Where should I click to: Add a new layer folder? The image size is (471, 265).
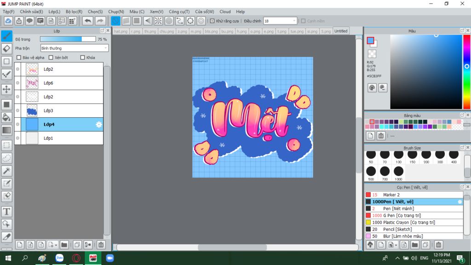[64, 245]
